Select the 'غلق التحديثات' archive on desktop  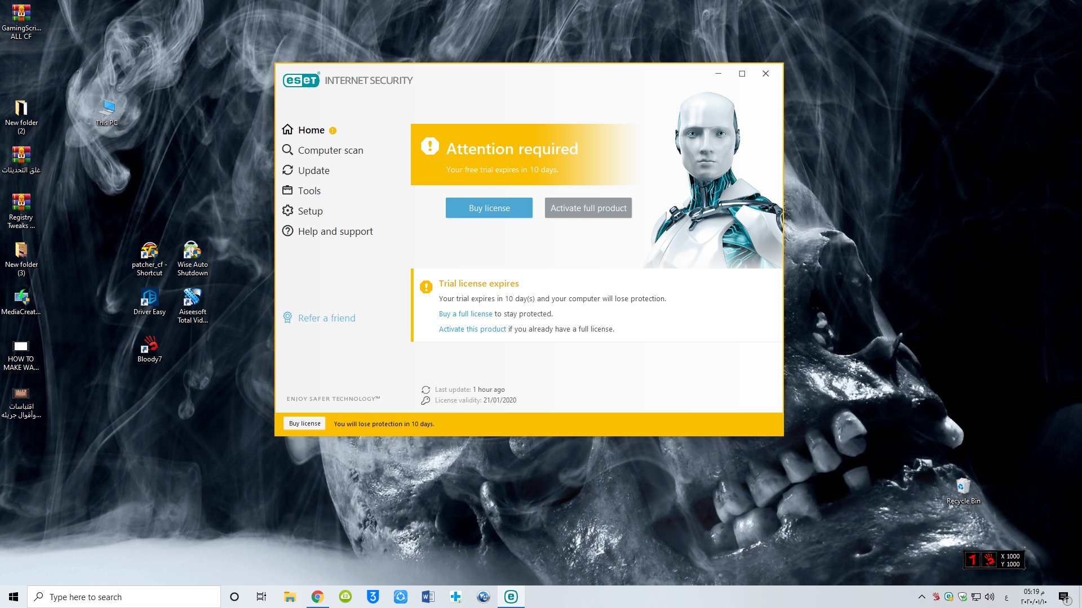21,160
